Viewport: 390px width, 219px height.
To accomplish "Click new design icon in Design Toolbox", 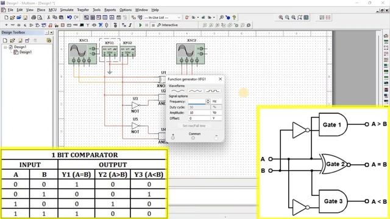I will pos(5,41).
